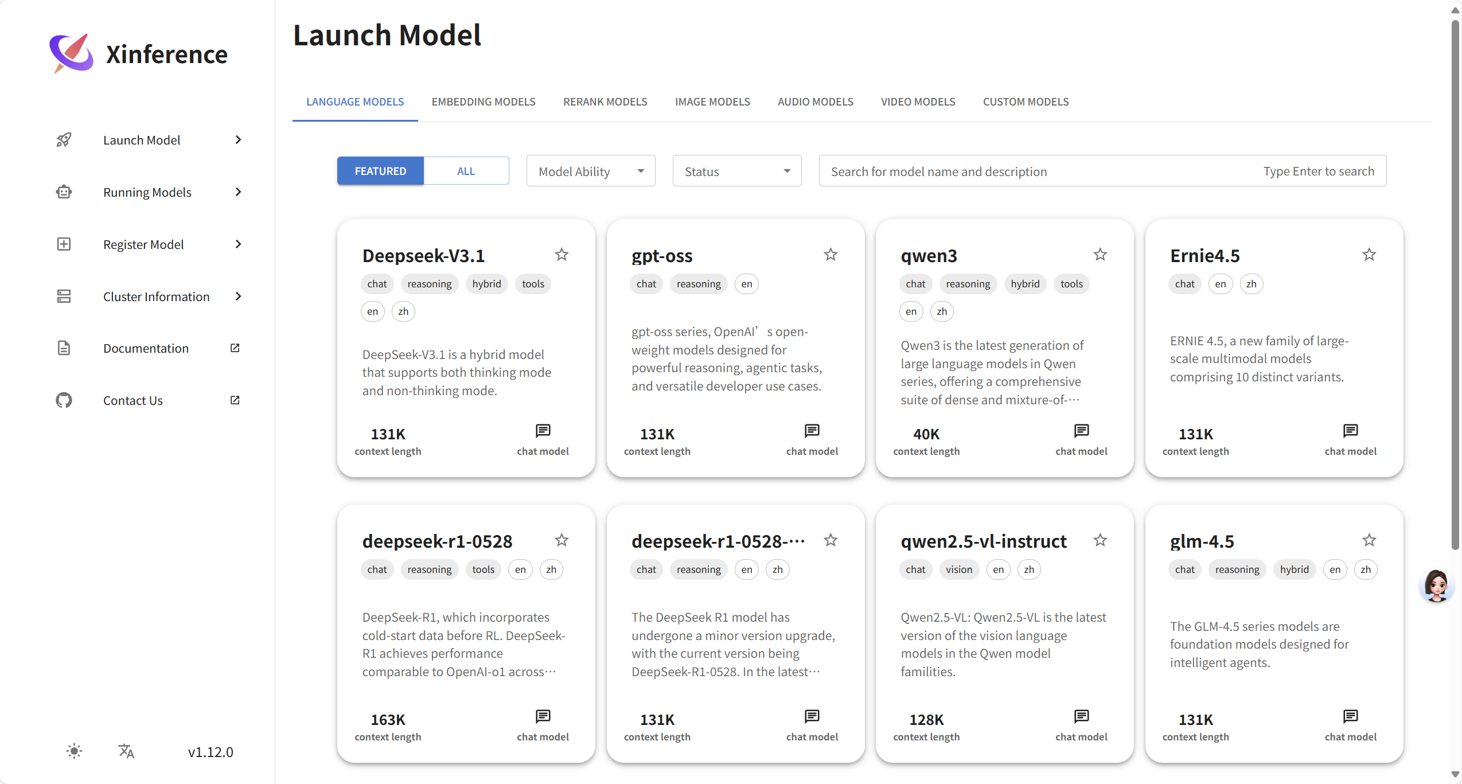Open the qwen3 model card title
The height and width of the screenshot is (784, 1462).
(x=929, y=256)
